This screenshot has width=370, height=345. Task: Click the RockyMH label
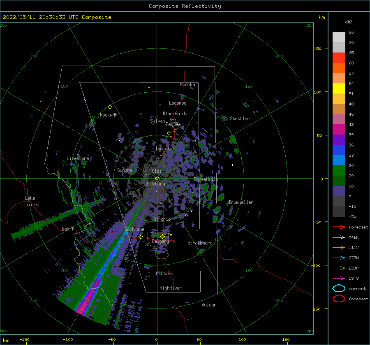tap(109, 115)
